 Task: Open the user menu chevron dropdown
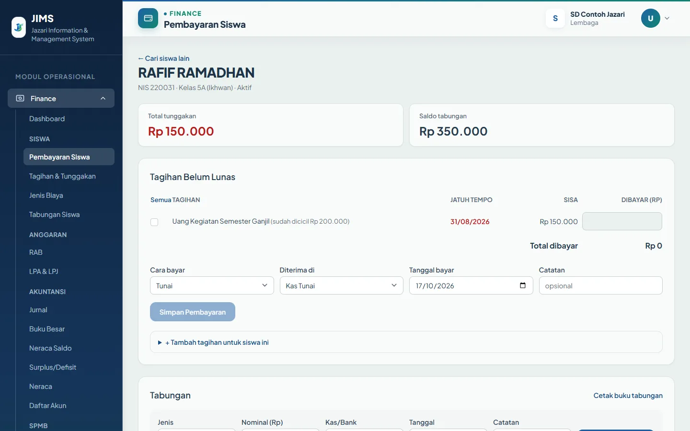click(x=667, y=18)
